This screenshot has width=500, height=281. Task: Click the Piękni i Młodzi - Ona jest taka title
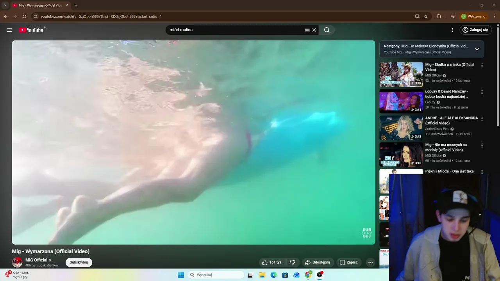pyautogui.click(x=449, y=171)
